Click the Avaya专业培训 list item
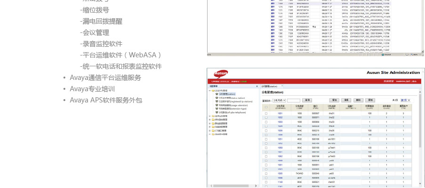 click(x=92, y=89)
